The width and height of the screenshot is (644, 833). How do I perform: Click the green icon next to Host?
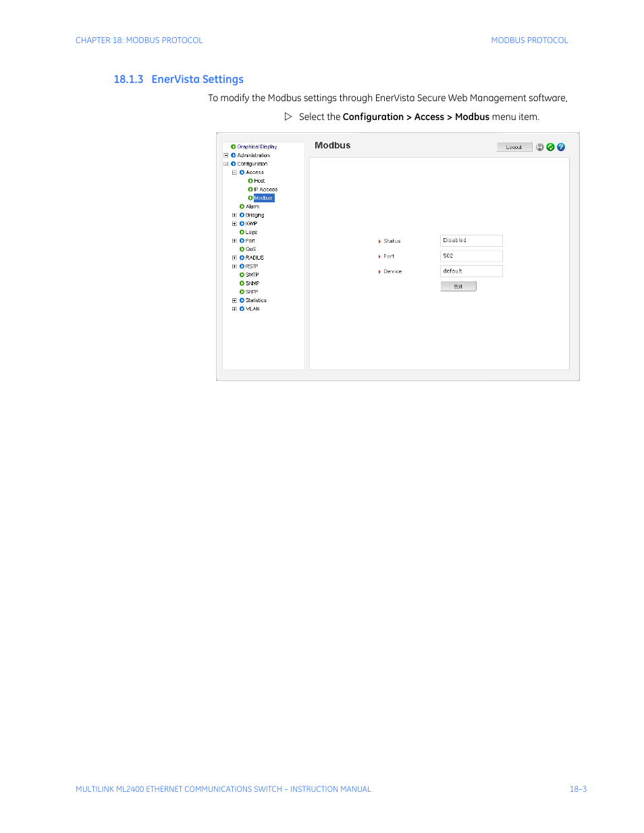250,181
